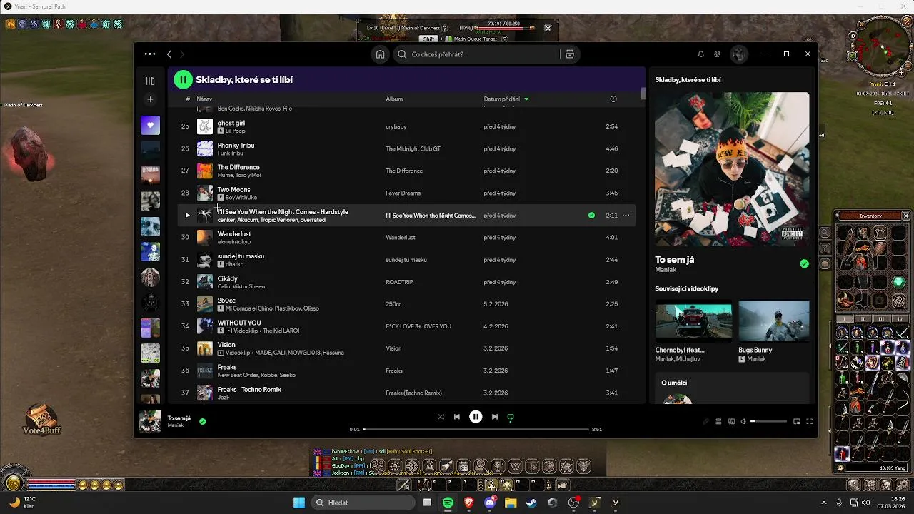Open Steam from the taskbar
914x514 pixels.
pos(531,503)
